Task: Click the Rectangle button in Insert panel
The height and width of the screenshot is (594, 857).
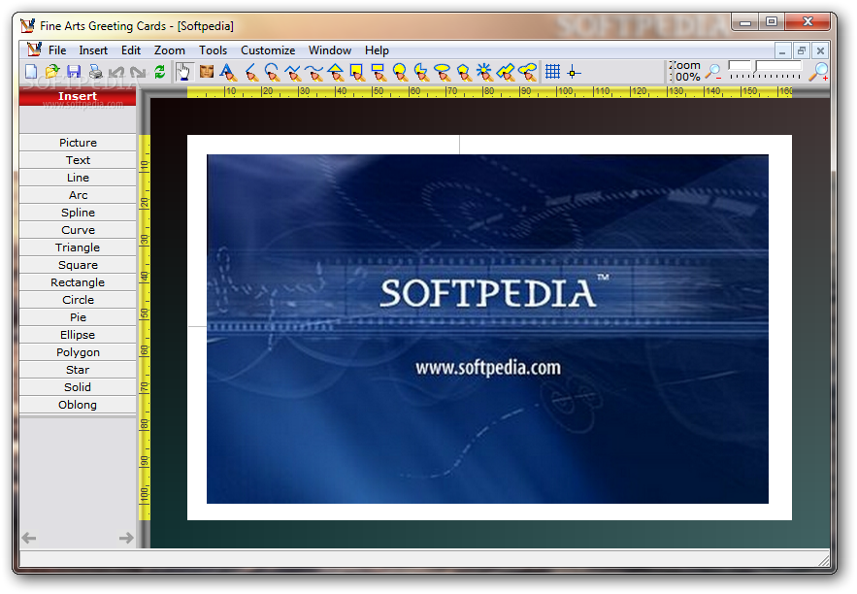Action: click(x=78, y=282)
